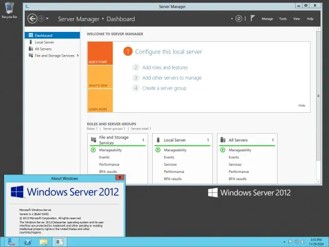Go back using the Server Manager back arrow
329x247 pixels.
32,19
